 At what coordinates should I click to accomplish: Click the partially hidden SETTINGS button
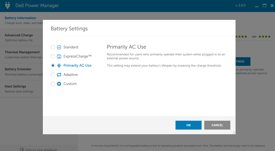pyautogui.click(x=243, y=61)
